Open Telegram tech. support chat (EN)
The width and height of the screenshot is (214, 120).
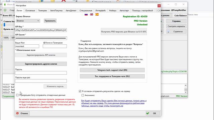112,70
